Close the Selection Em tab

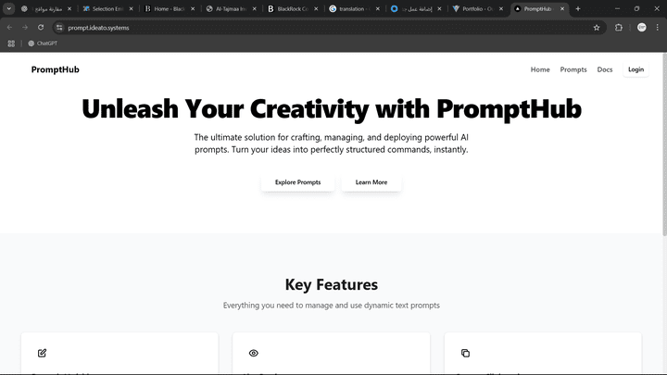131,8
